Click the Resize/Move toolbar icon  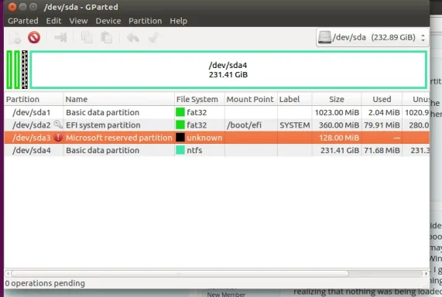point(60,37)
